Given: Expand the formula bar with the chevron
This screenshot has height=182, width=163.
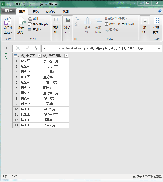Looking at the screenshot, I should 159,48.
